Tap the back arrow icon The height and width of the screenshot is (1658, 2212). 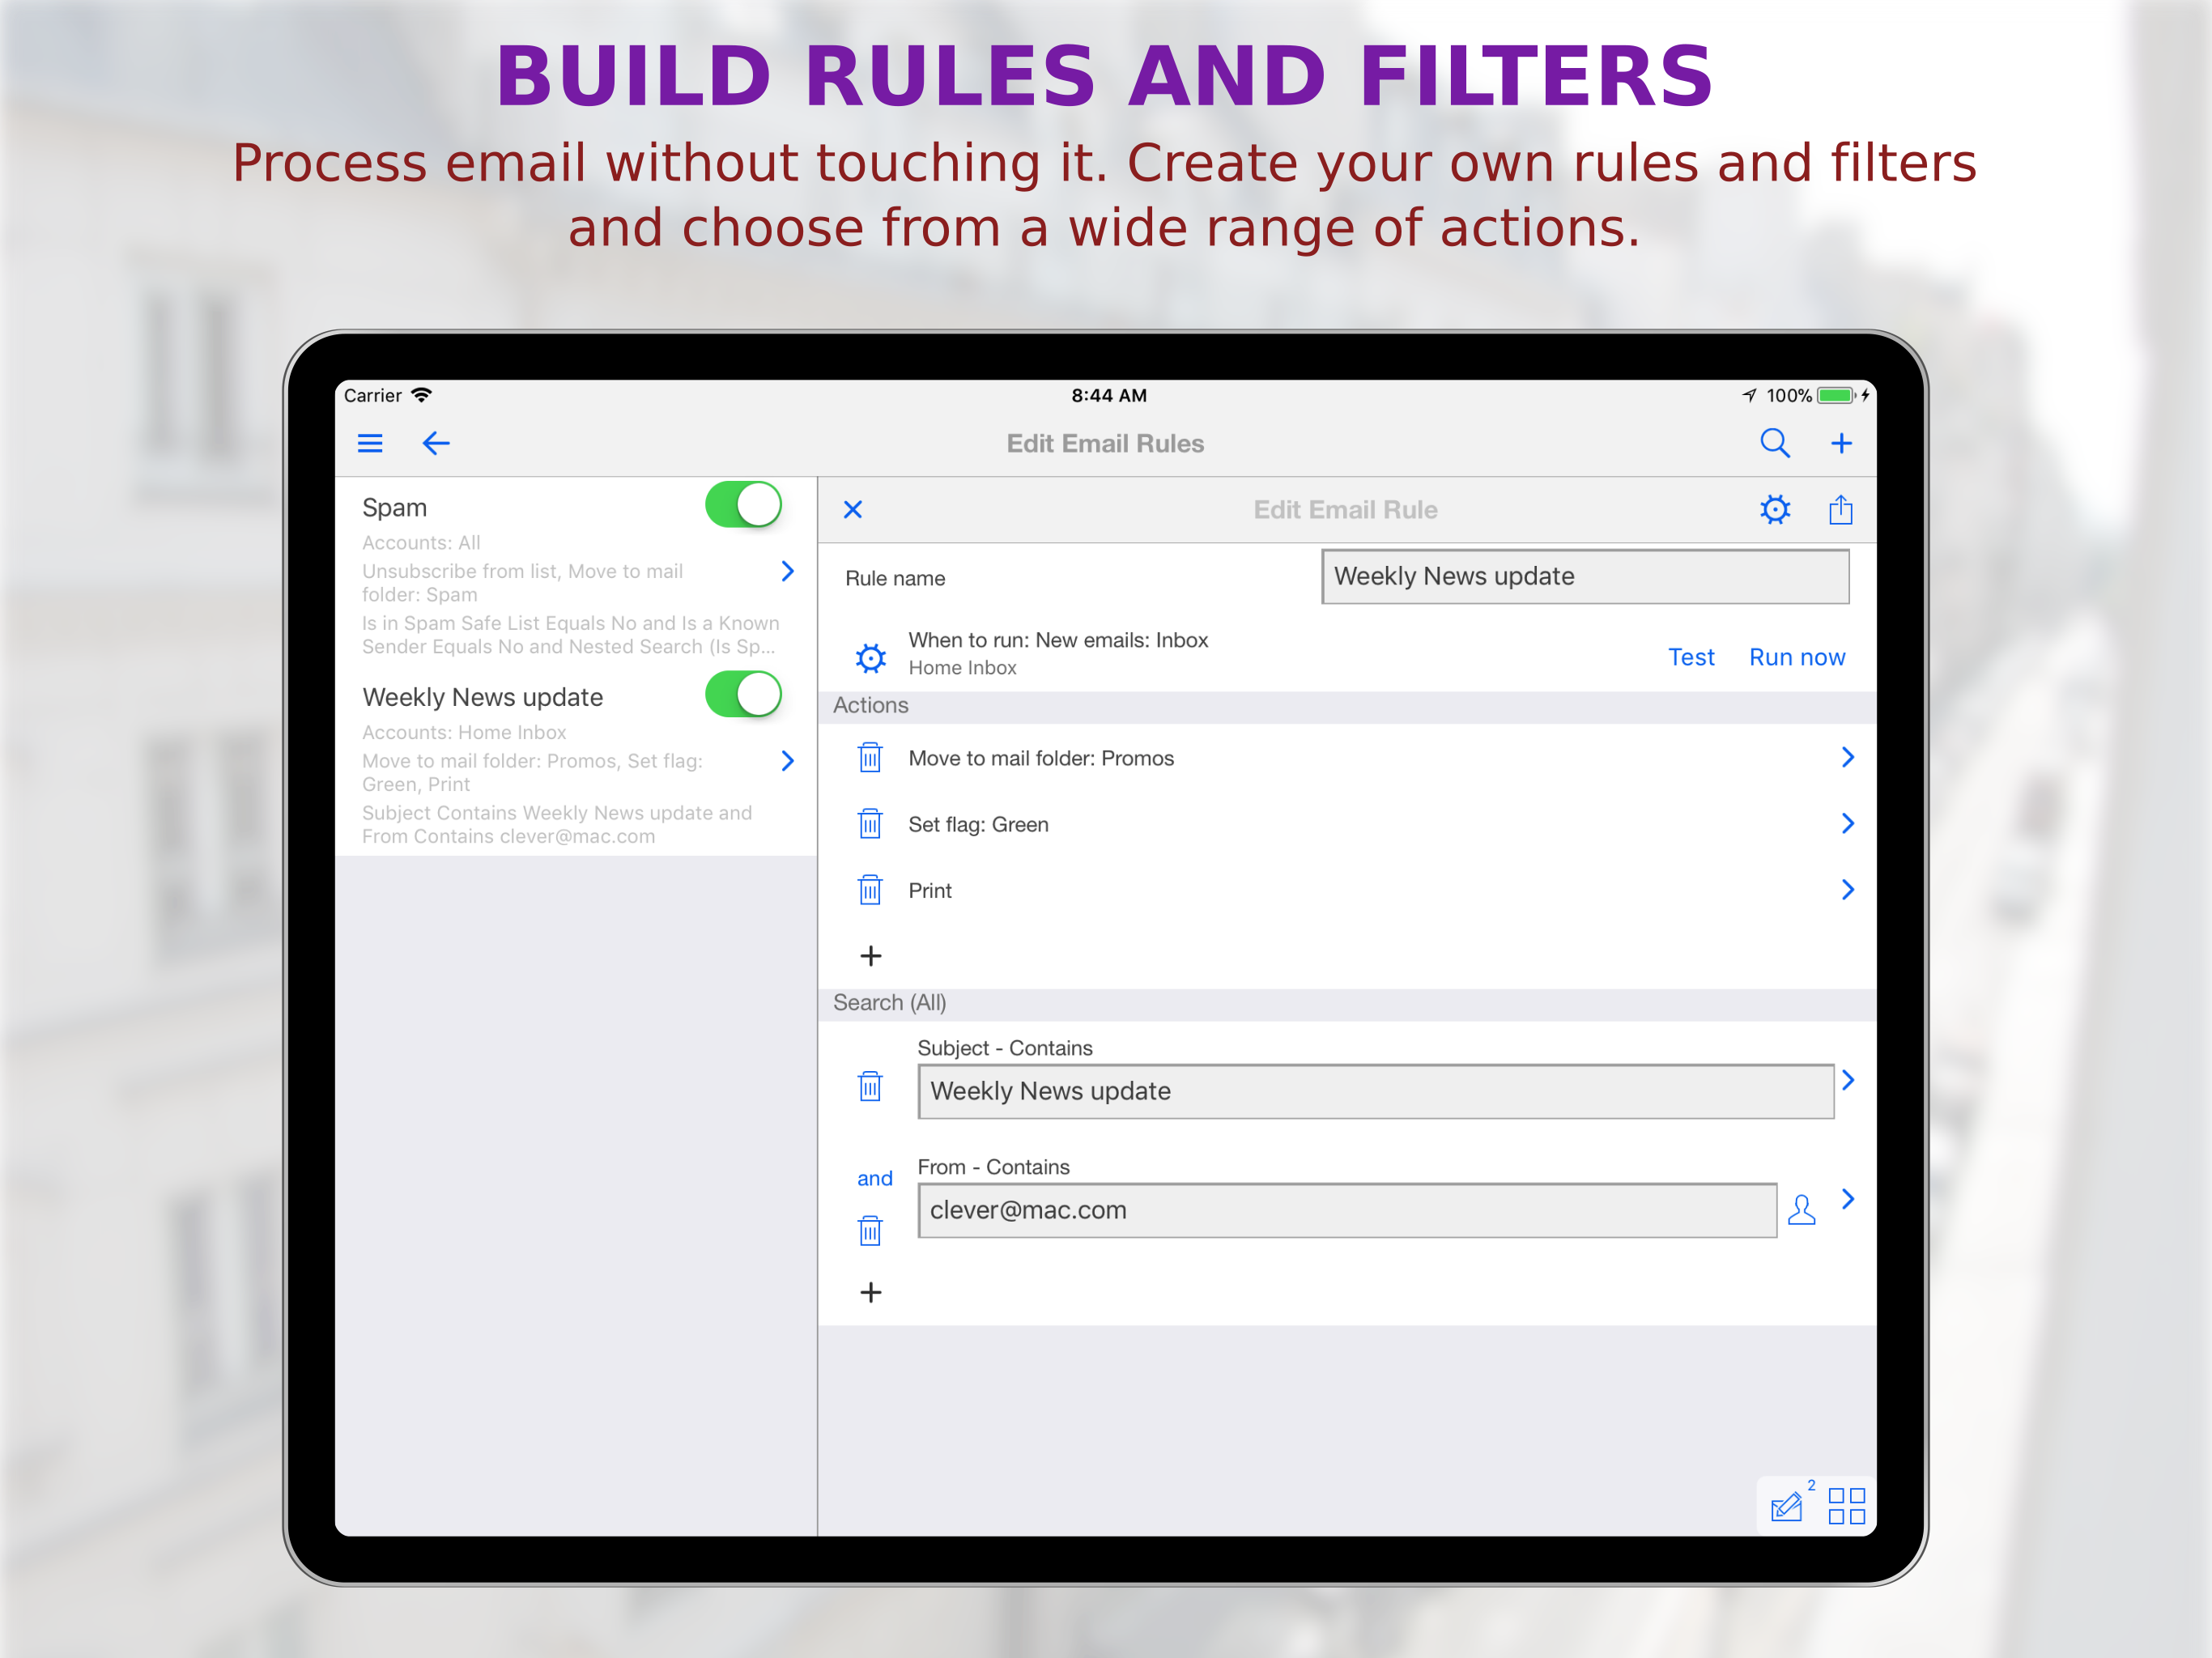[x=436, y=443]
